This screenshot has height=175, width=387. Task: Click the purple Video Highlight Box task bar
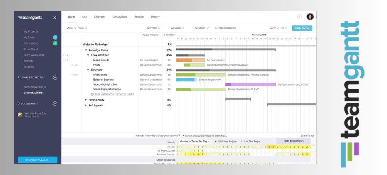[x=251, y=84]
